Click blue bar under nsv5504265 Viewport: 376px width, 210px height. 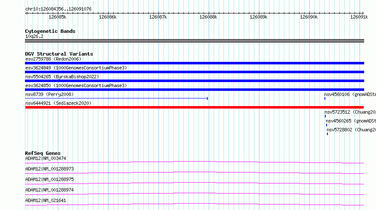point(194,81)
